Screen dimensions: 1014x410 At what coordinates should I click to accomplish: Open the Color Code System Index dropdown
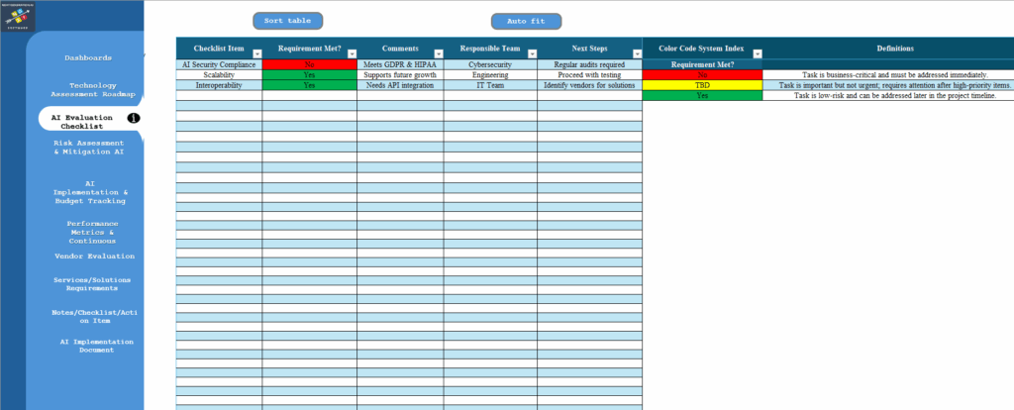pos(757,53)
